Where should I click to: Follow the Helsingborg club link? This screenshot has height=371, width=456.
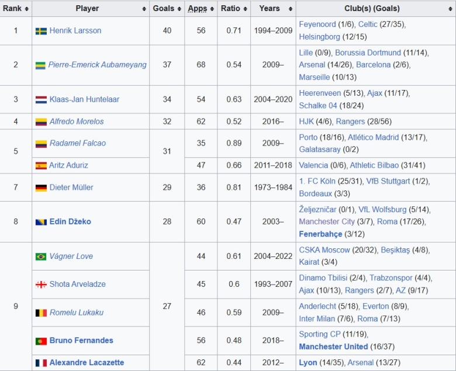click(x=319, y=37)
